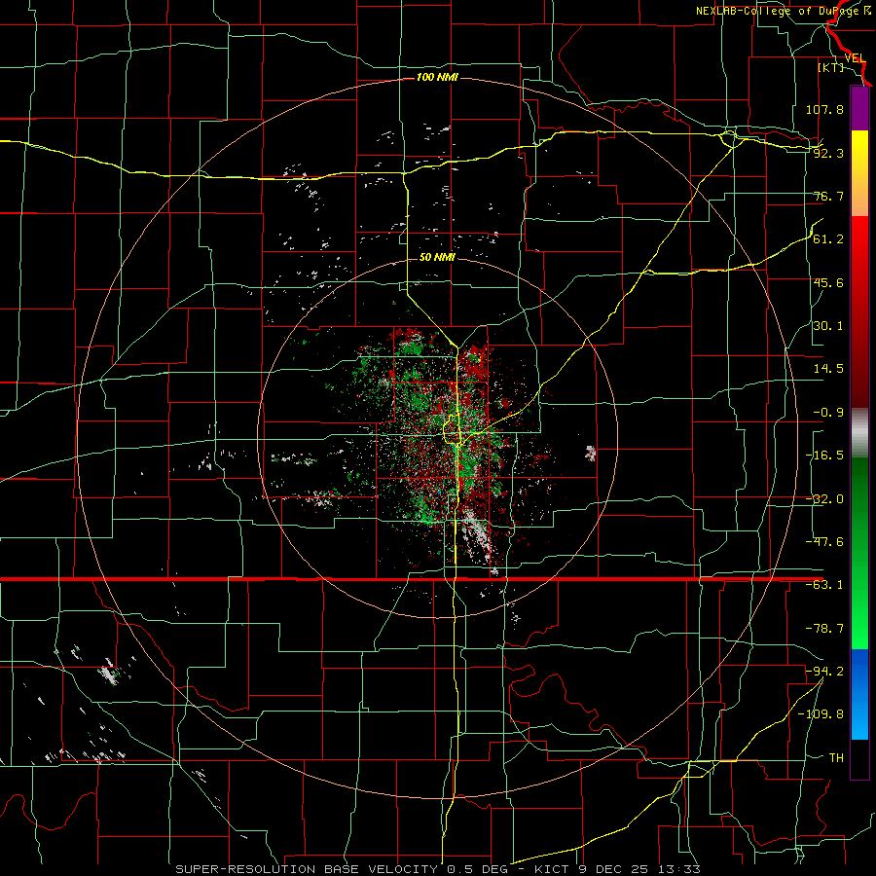The height and width of the screenshot is (876, 876).
Task: Click the 107.8 value on velocity scale
Action: (x=824, y=109)
